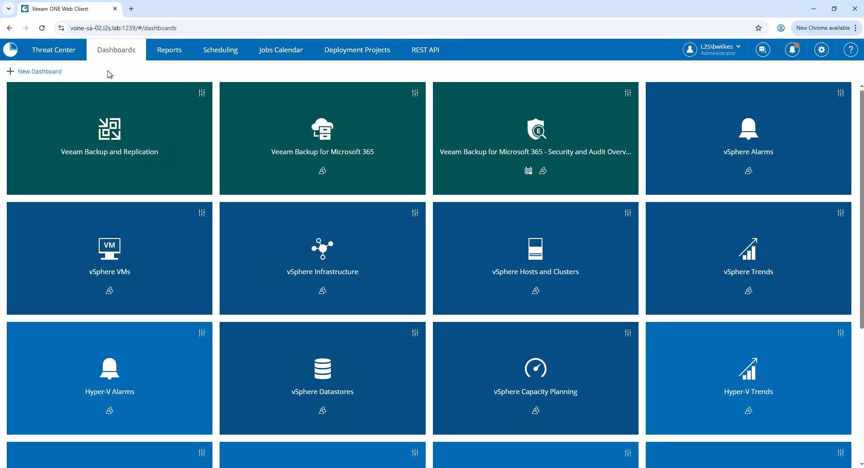This screenshot has height=468, width=864.
Task: Click the browser address bar
Action: (410, 28)
